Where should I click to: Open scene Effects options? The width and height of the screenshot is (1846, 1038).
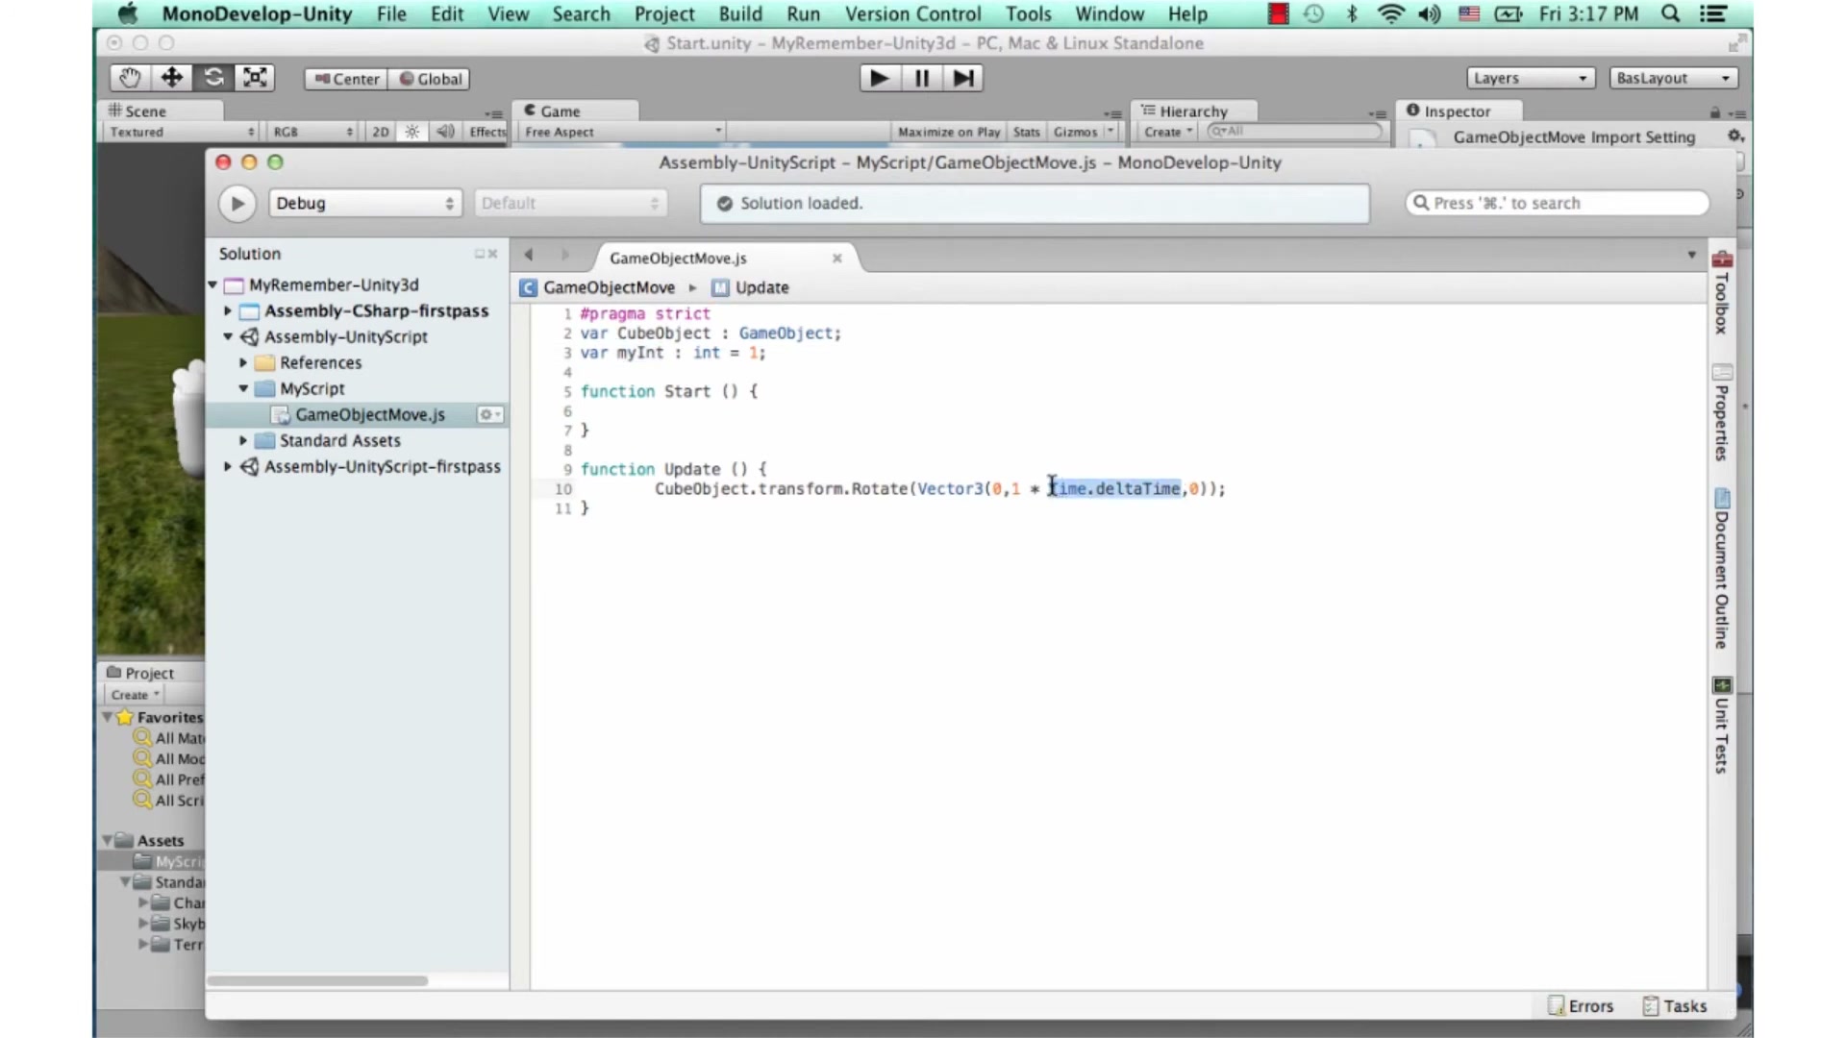point(486,132)
